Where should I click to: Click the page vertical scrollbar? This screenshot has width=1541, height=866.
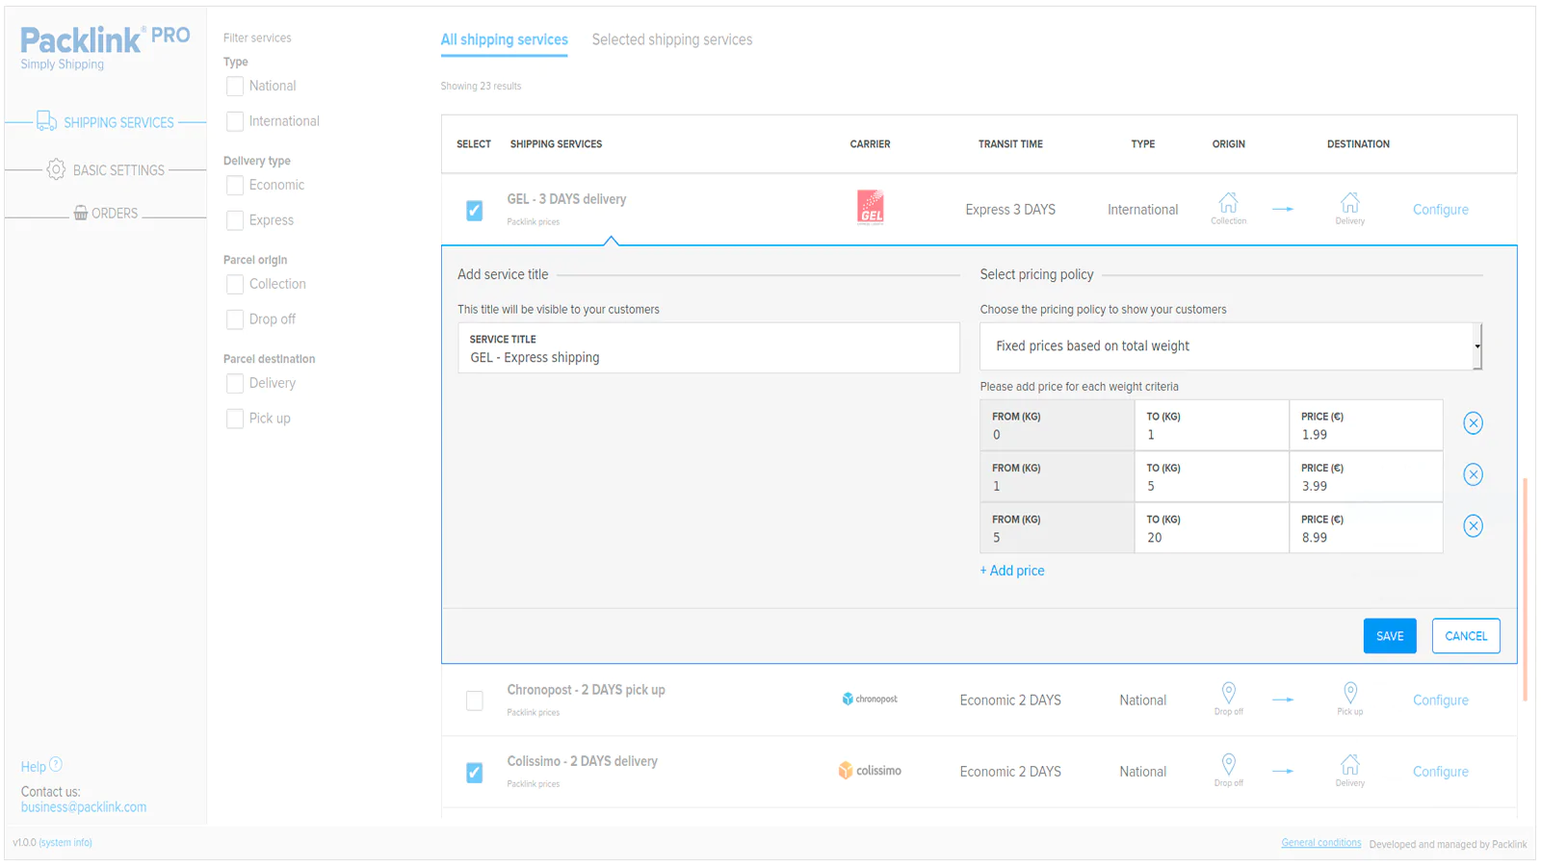(x=1526, y=589)
